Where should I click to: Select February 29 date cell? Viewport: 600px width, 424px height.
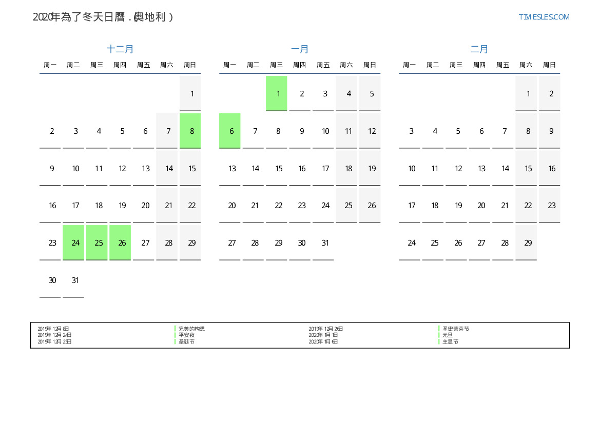click(528, 243)
